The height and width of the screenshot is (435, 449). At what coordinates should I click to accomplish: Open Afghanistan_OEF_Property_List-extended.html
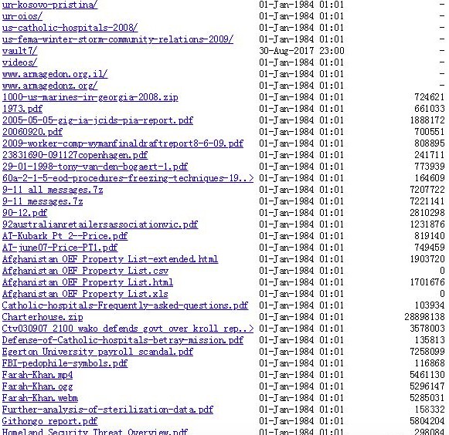[x=110, y=259]
